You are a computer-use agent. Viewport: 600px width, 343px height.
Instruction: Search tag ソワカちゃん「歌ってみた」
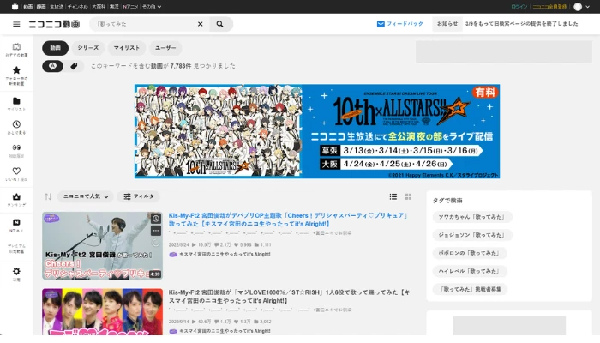472,217
